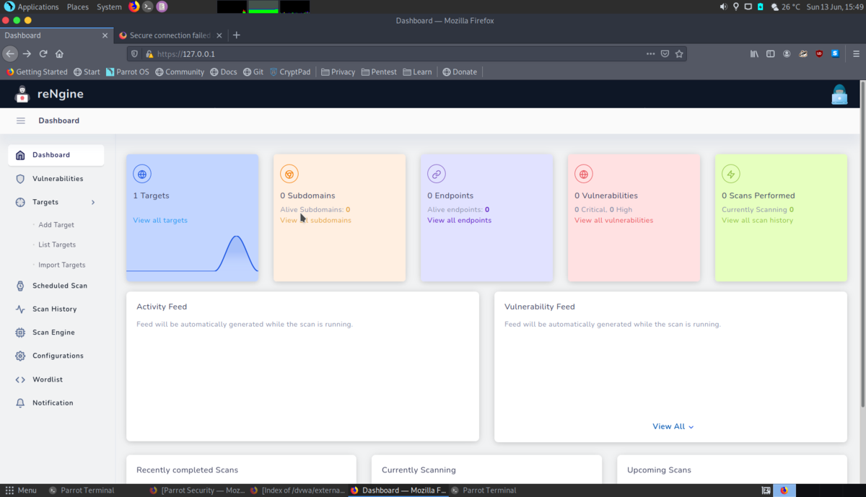Click the Targets crosshair icon in sidebar
This screenshot has width=866, height=497.
(x=20, y=202)
